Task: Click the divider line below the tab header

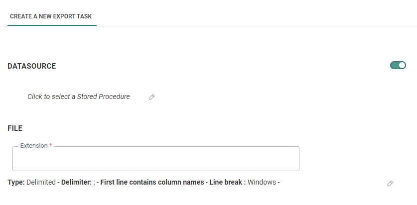Action: coord(249,26)
